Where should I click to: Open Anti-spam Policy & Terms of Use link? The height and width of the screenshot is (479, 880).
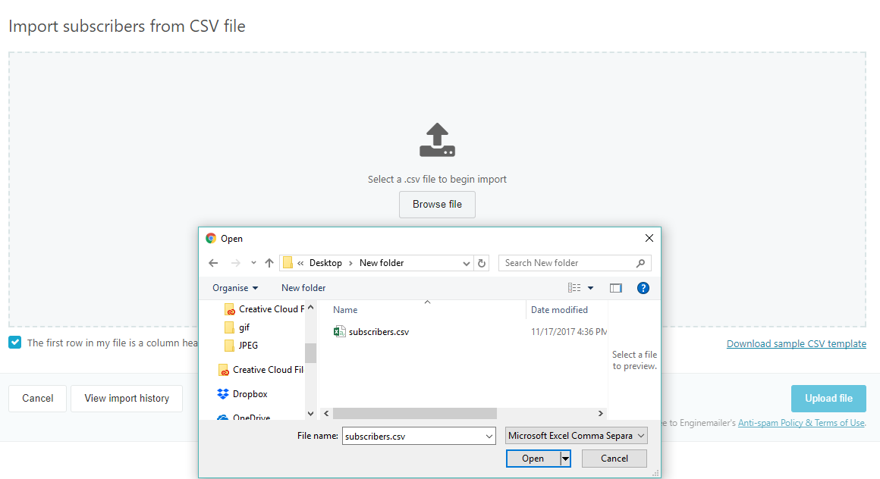(801, 423)
